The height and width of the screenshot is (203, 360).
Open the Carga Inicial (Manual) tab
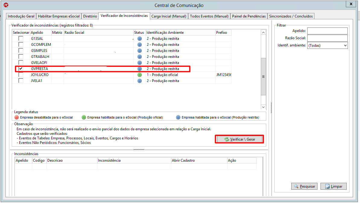169,16
